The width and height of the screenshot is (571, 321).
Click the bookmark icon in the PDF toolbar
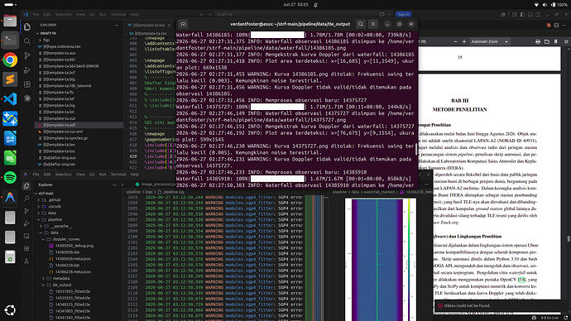(556, 42)
